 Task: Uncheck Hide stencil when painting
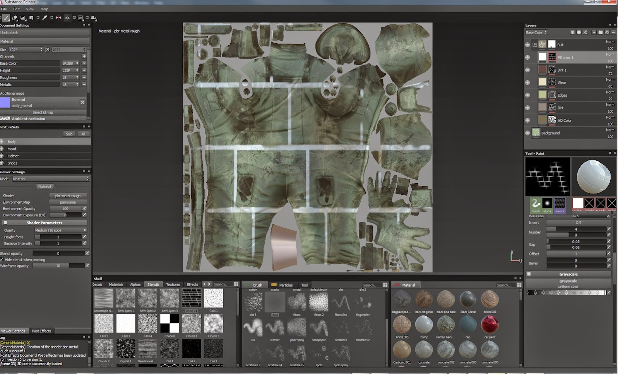point(2,260)
